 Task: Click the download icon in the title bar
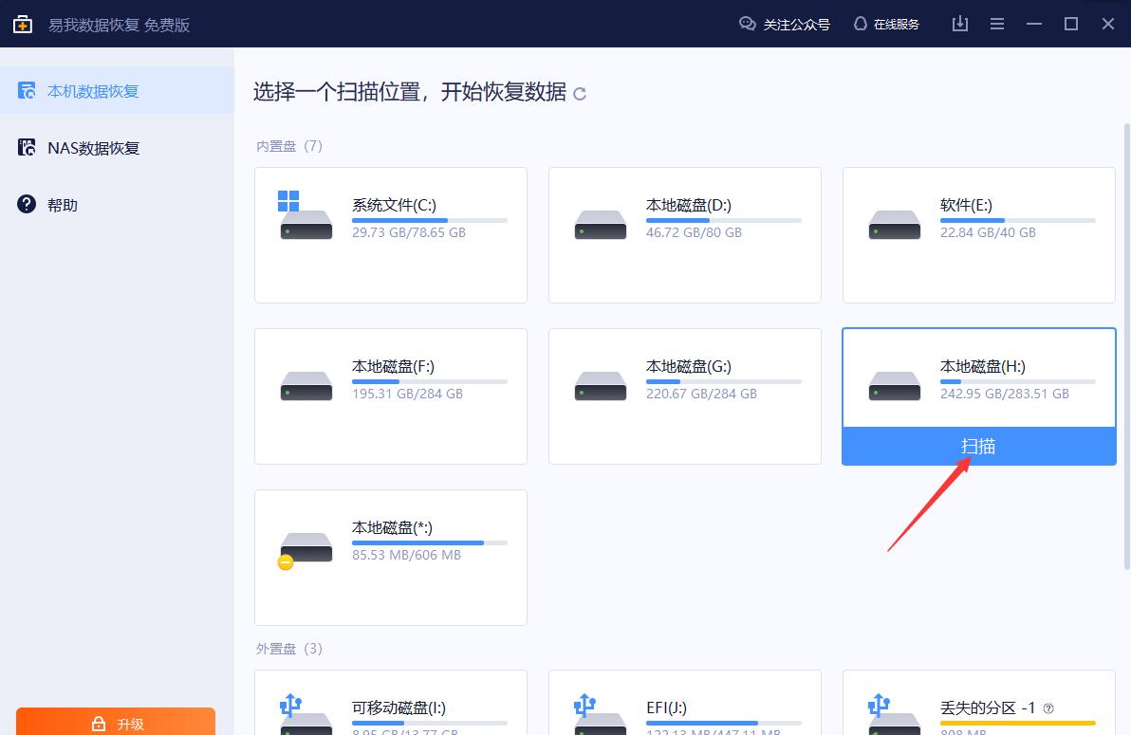[x=959, y=24]
